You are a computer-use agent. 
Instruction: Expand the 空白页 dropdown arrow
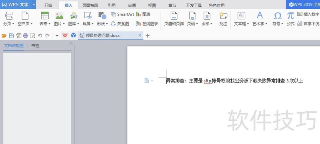point(32,24)
